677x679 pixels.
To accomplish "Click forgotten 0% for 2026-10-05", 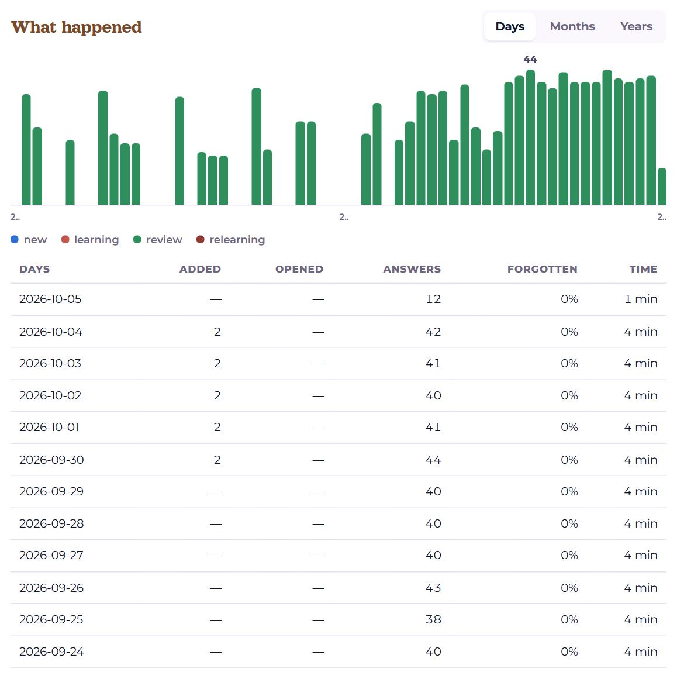I will (x=569, y=299).
